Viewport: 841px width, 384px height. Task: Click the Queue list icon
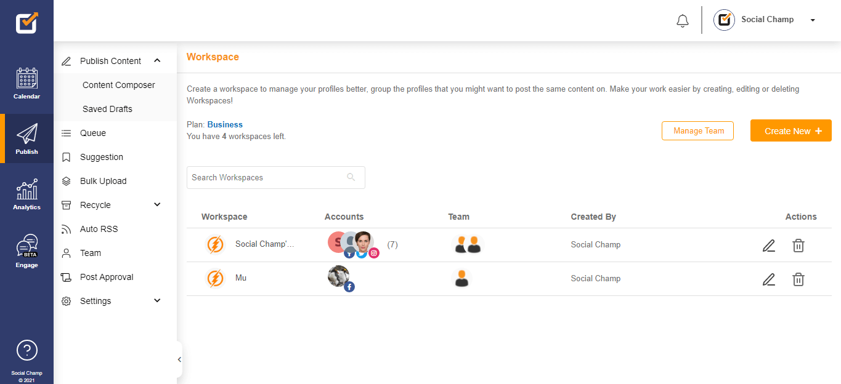point(67,133)
